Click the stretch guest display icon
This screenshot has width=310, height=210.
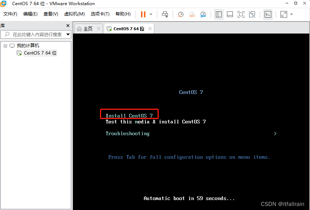pyautogui.click(x=284, y=14)
